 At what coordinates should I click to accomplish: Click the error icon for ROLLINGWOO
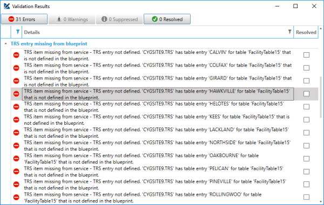[16, 197]
